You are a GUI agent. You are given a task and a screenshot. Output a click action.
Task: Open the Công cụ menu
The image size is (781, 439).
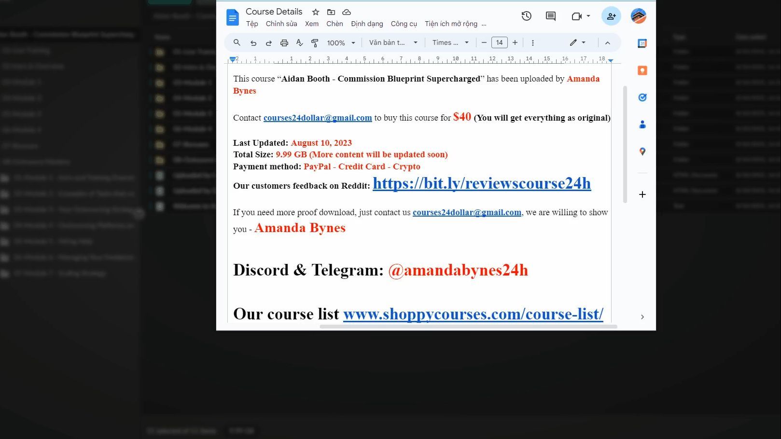[404, 24]
